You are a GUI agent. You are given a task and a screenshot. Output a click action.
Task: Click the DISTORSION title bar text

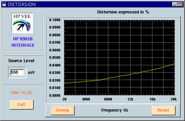click(x=22, y=4)
